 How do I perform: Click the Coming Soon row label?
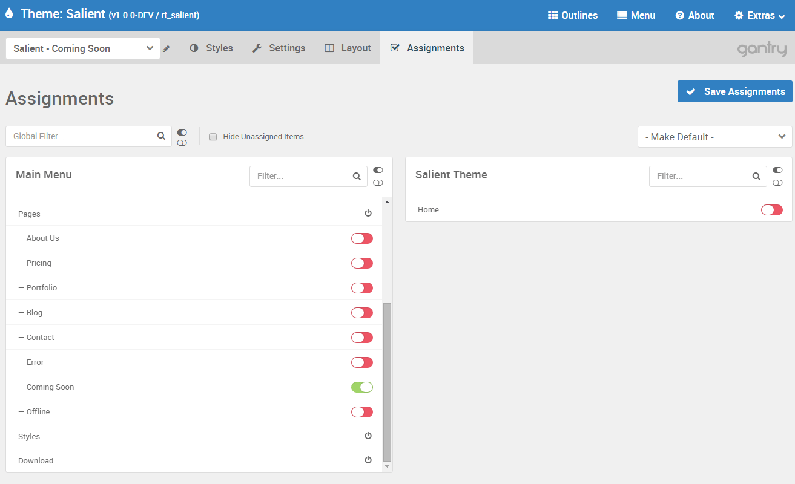click(x=50, y=387)
